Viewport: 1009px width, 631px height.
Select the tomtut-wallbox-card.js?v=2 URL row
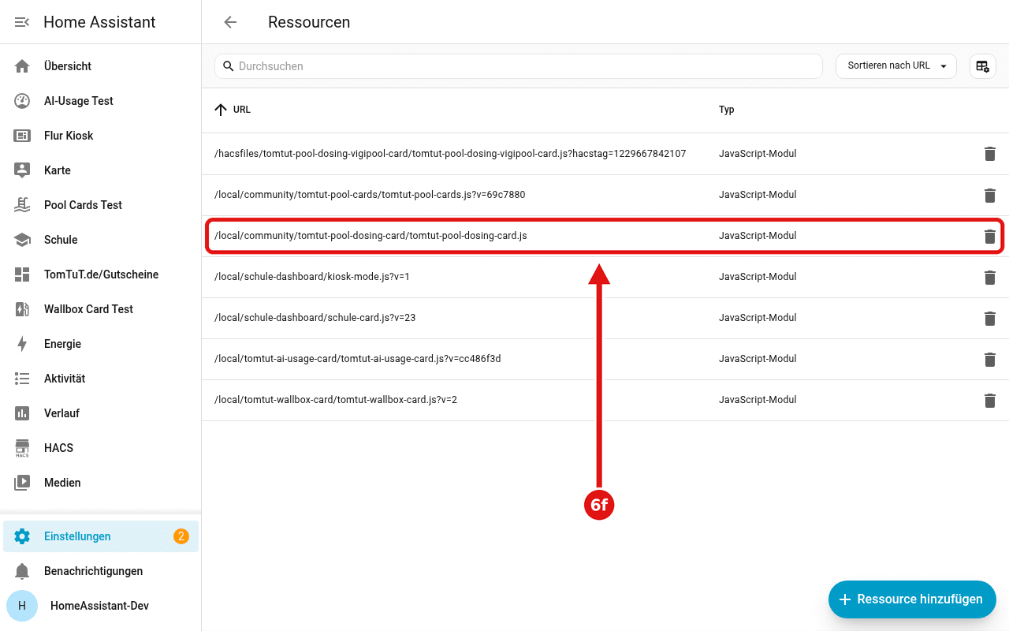[605, 400]
